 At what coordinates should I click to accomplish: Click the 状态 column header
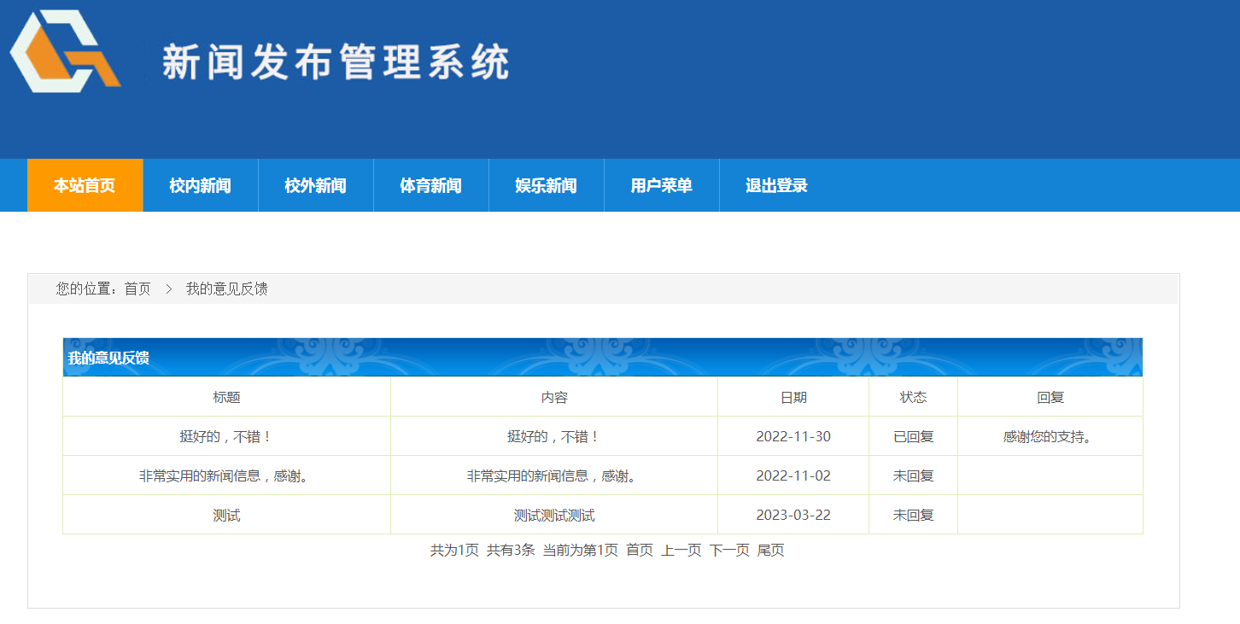[x=914, y=397]
